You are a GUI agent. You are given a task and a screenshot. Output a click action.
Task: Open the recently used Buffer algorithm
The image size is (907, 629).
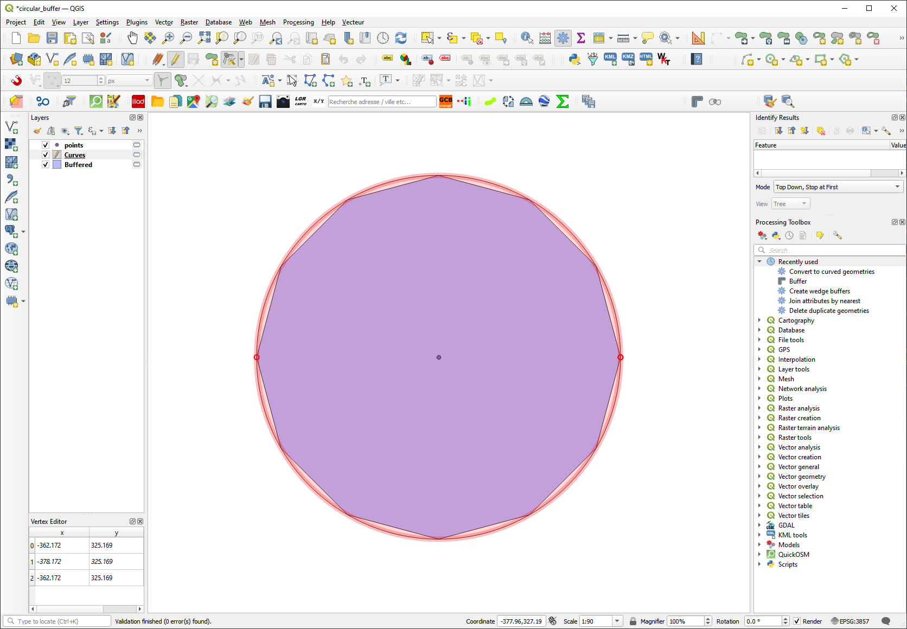click(x=797, y=281)
